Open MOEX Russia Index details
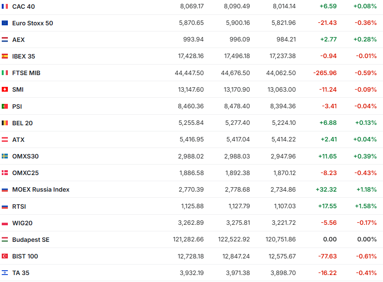 coord(41,189)
